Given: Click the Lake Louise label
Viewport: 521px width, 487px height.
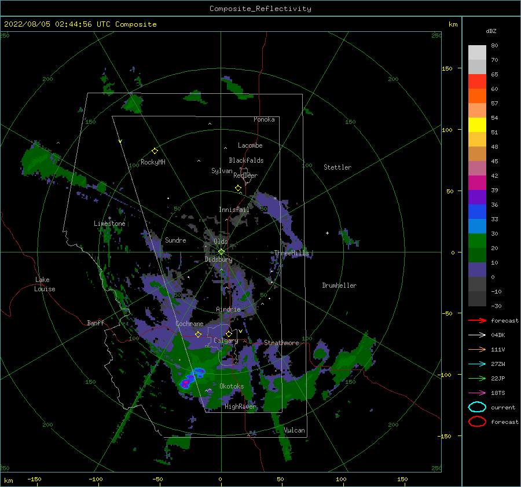Looking at the screenshot, I should click(45, 284).
